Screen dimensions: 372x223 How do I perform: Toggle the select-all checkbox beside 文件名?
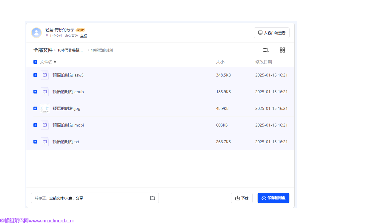point(35,62)
